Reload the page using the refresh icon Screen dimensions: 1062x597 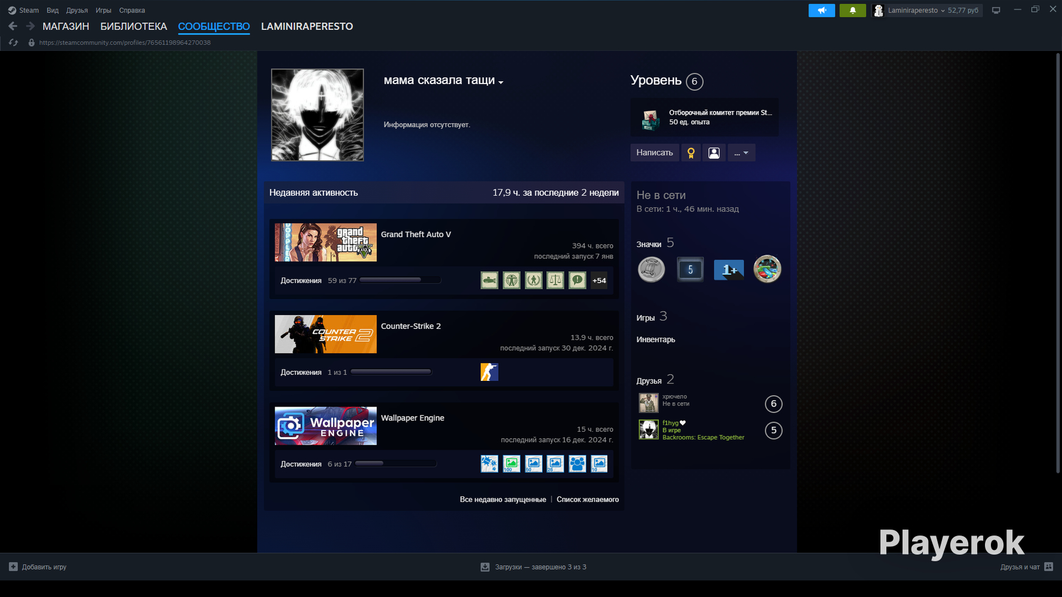tap(13, 42)
